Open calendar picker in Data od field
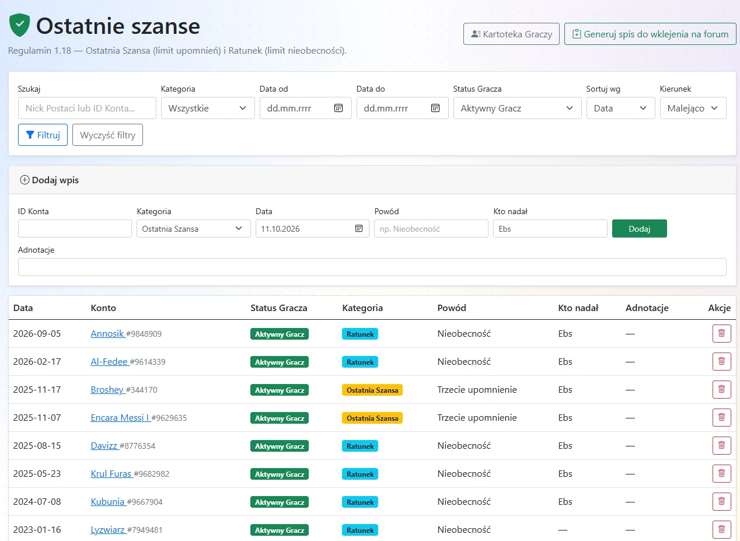The image size is (740, 541). click(338, 108)
